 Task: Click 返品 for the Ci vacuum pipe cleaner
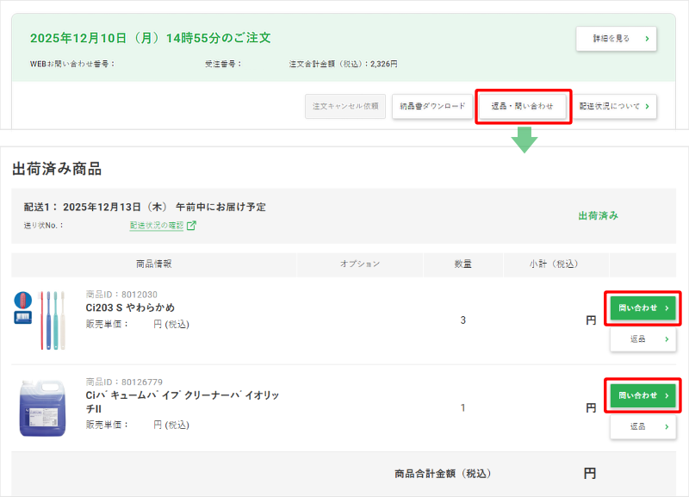pos(642,426)
